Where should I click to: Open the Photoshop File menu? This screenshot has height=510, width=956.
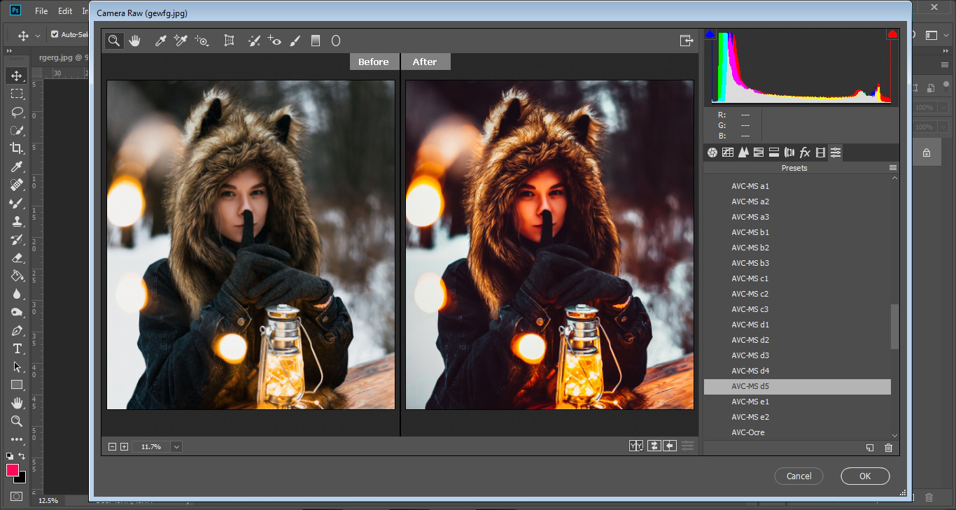(x=41, y=11)
